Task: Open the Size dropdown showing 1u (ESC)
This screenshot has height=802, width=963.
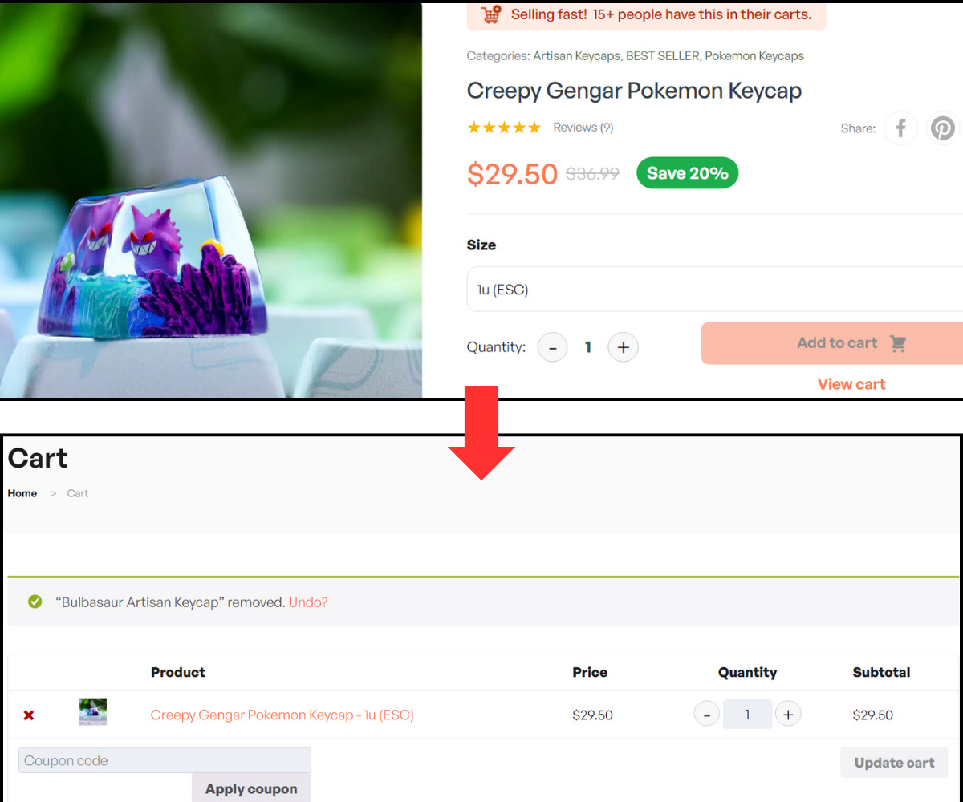Action: pos(715,290)
